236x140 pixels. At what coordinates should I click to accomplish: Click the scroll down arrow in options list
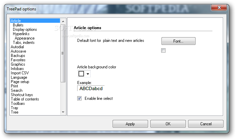[x=63, y=112]
